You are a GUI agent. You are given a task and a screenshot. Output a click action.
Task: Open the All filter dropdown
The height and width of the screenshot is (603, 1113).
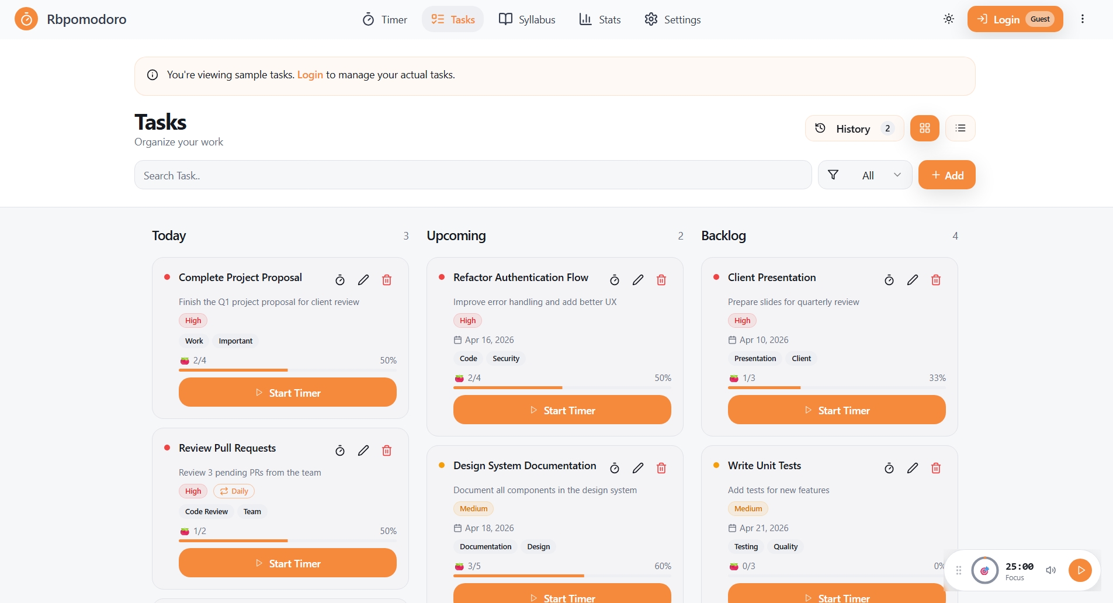pyautogui.click(x=865, y=175)
